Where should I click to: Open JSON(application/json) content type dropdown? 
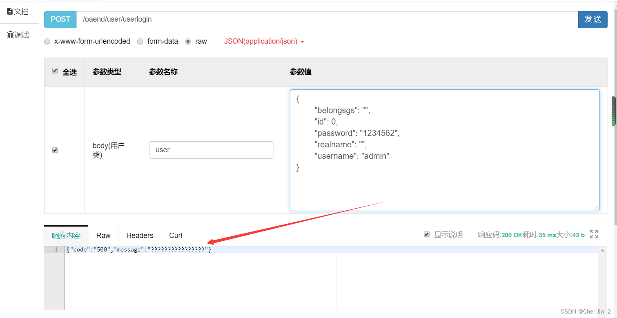coord(264,41)
